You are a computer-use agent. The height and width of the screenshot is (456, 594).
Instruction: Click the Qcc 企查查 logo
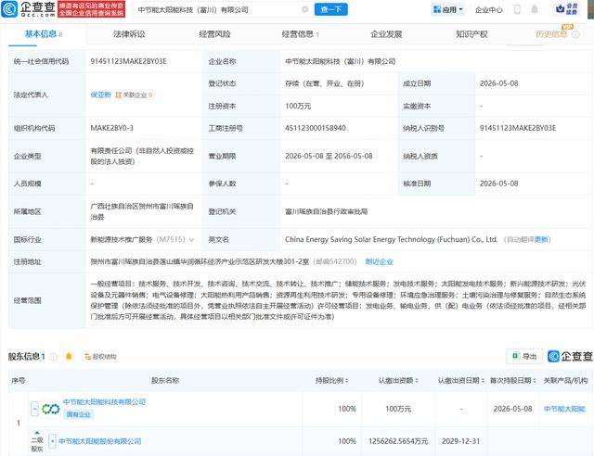pos(29,9)
